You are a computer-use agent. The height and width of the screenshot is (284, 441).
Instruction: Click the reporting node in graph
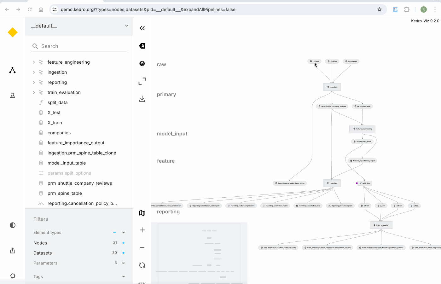tap(332, 183)
